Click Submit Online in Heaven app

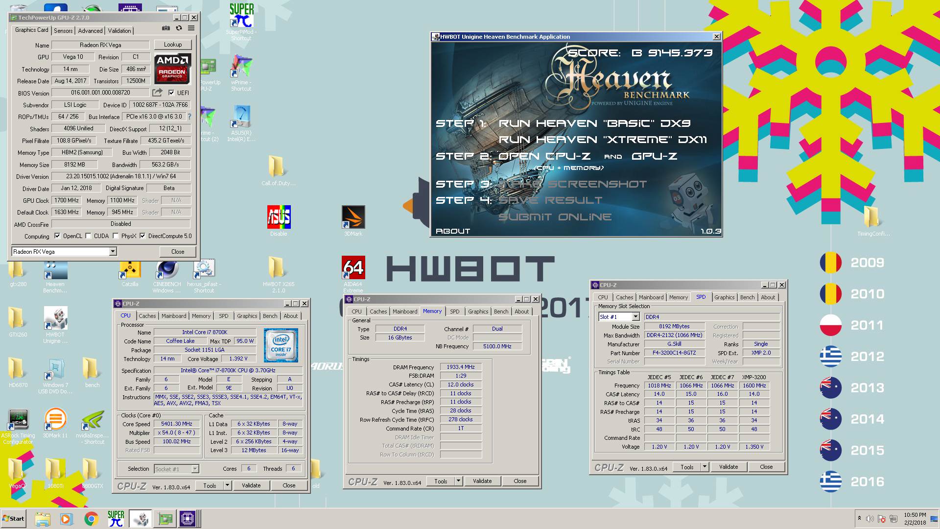[555, 217]
